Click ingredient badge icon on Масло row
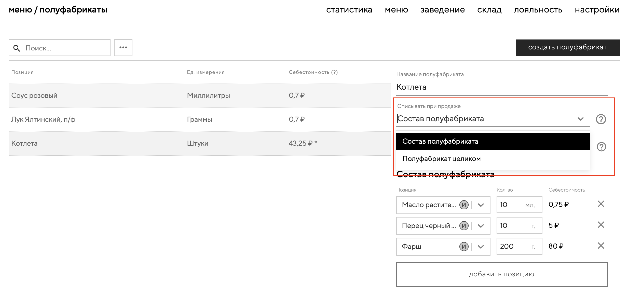The height and width of the screenshot is (297, 628). click(x=464, y=205)
